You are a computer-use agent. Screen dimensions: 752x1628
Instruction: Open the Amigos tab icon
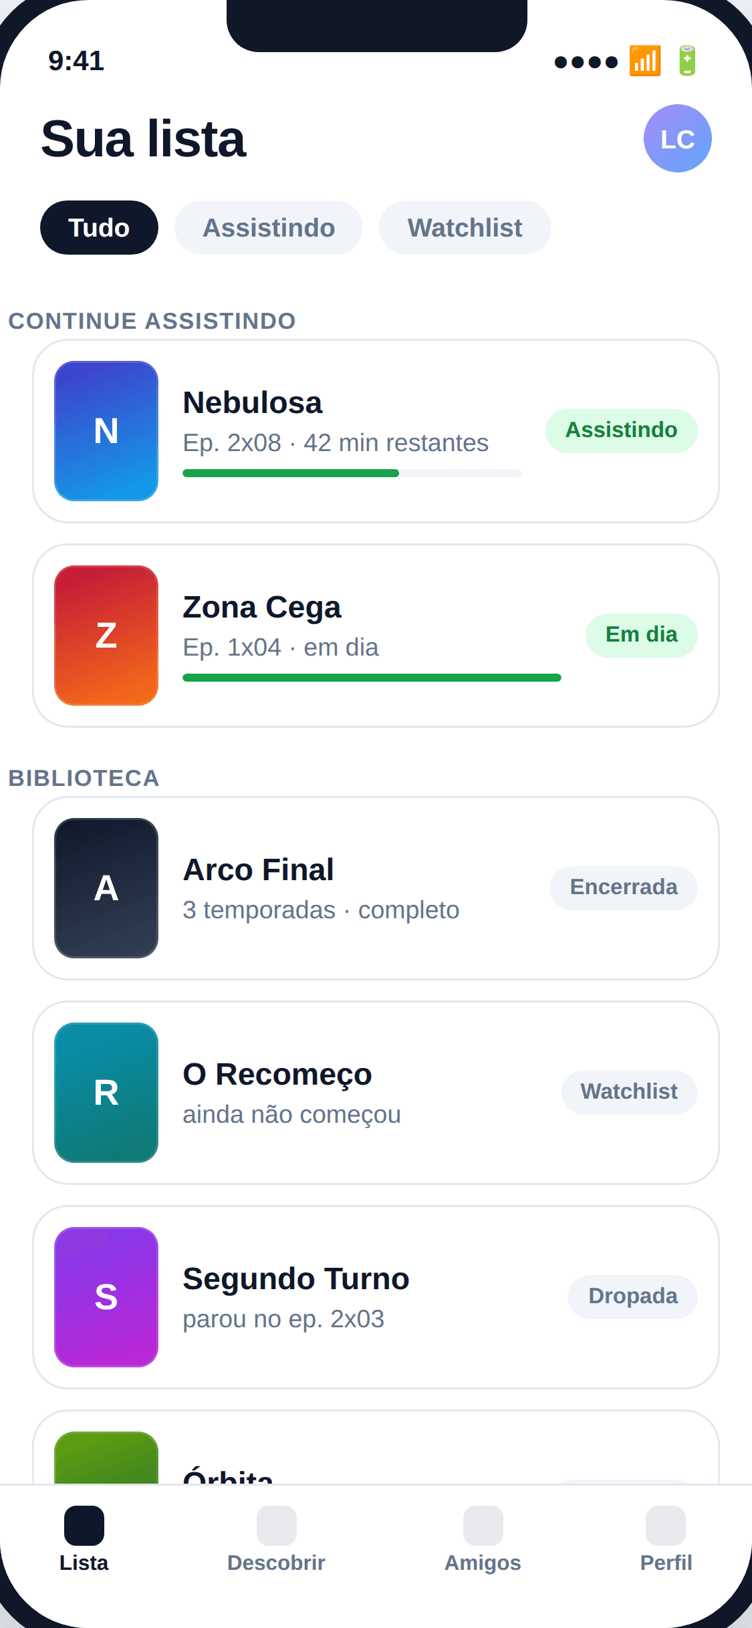pyautogui.click(x=483, y=1525)
